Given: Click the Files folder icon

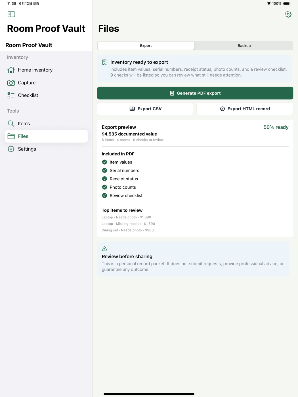Looking at the screenshot, I should 11,136.
